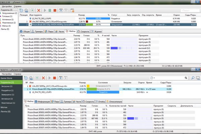Open Настройки menu in µTorrent 2.2.1 window
The image size is (201, 134).
point(7,6)
